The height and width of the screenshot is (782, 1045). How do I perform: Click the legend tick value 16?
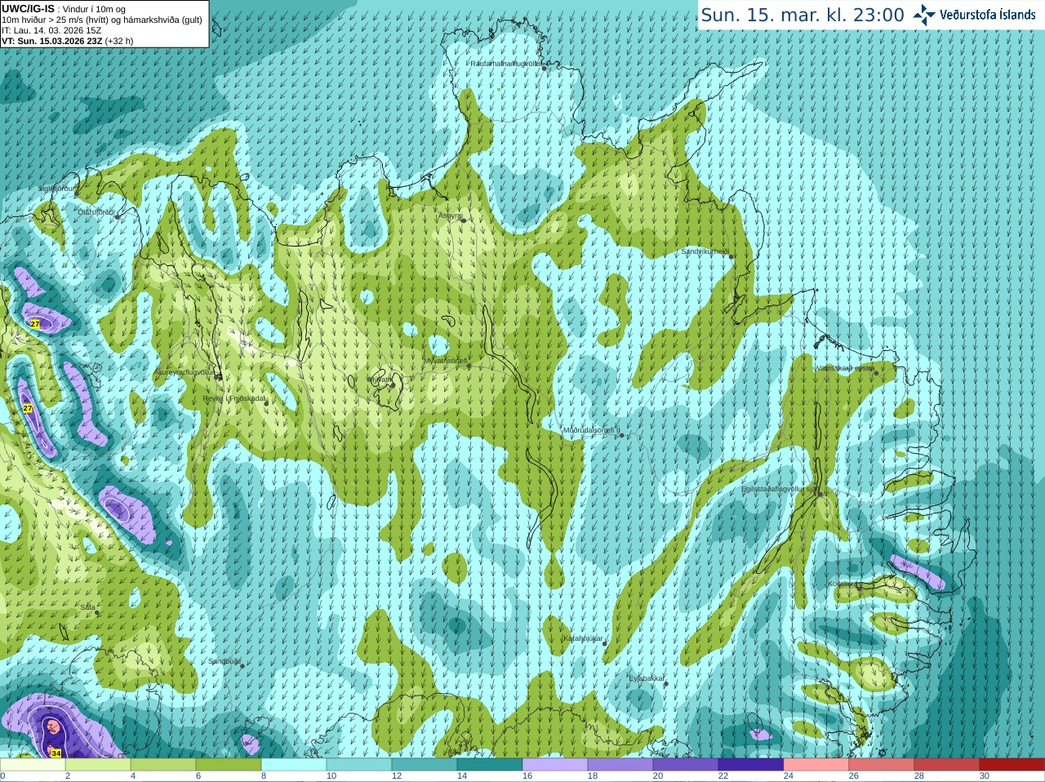(527, 776)
